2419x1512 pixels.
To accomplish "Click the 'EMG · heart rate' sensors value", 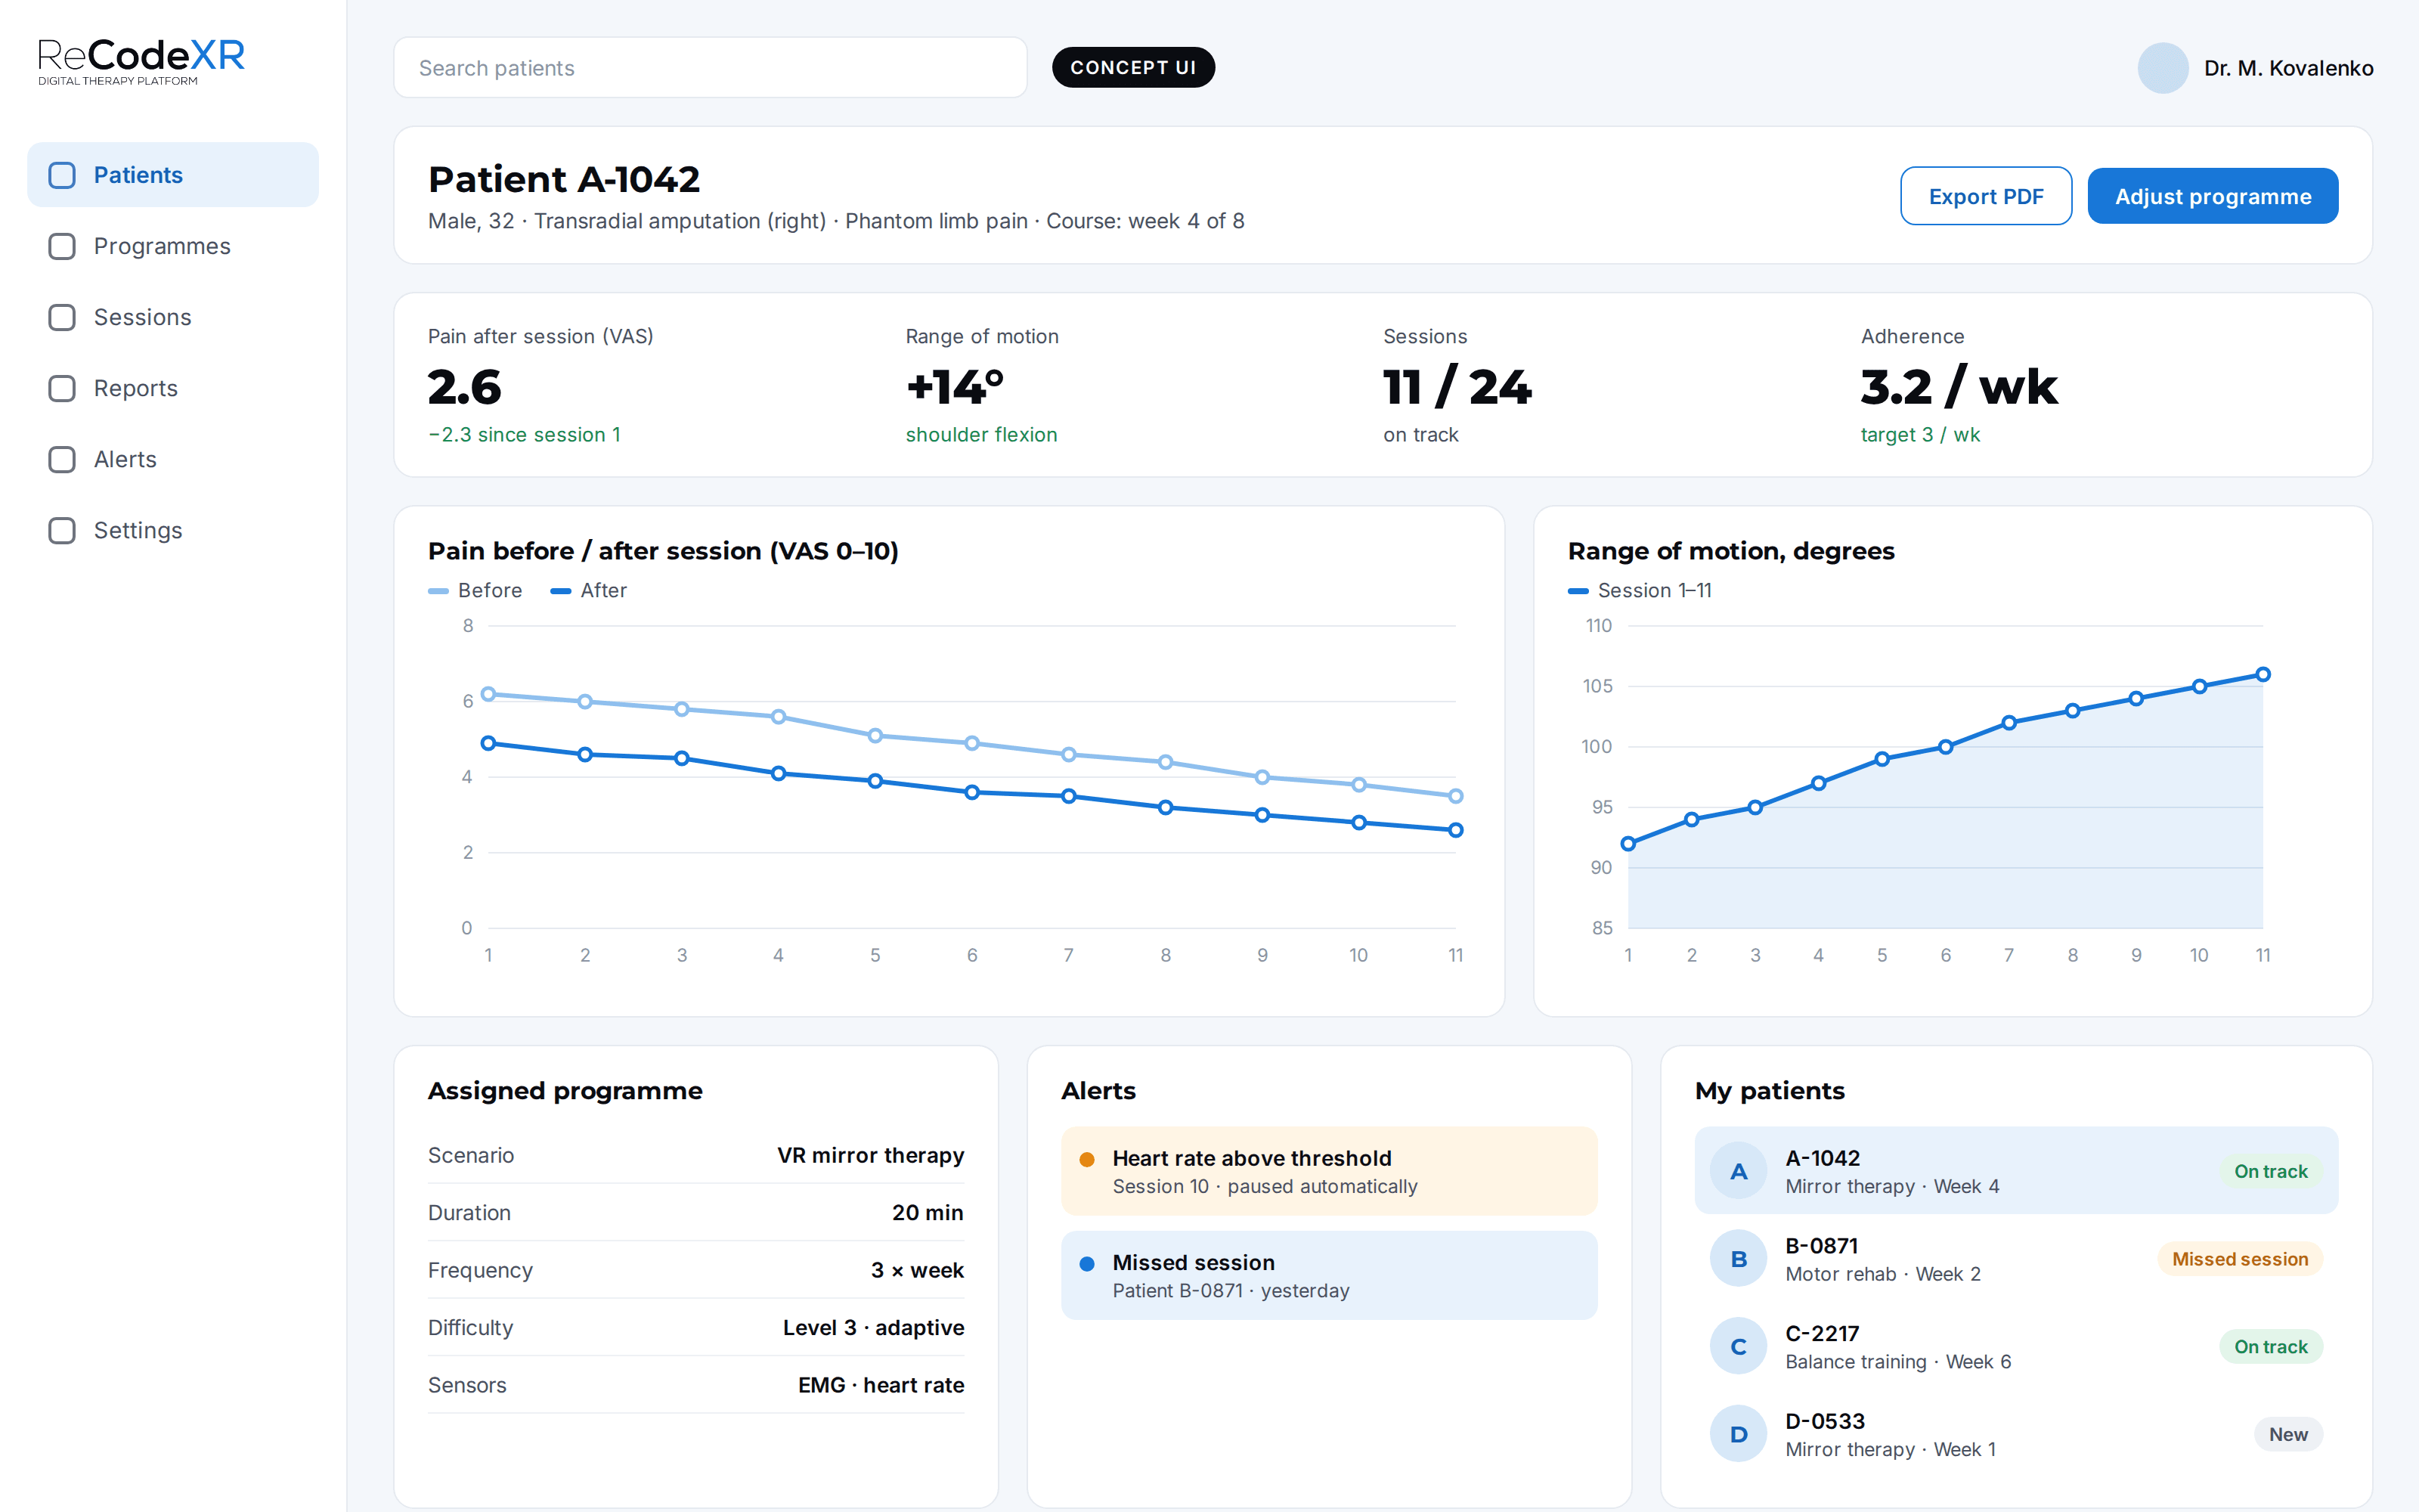I will (881, 1385).
